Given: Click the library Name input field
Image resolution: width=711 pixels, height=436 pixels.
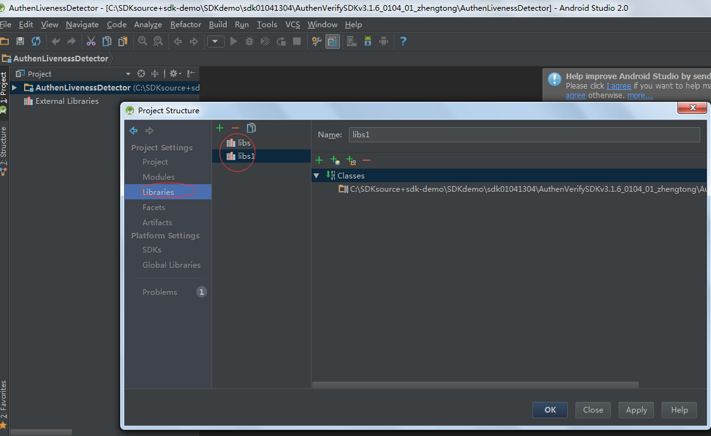Looking at the screenshot, I should coord(524,135).
